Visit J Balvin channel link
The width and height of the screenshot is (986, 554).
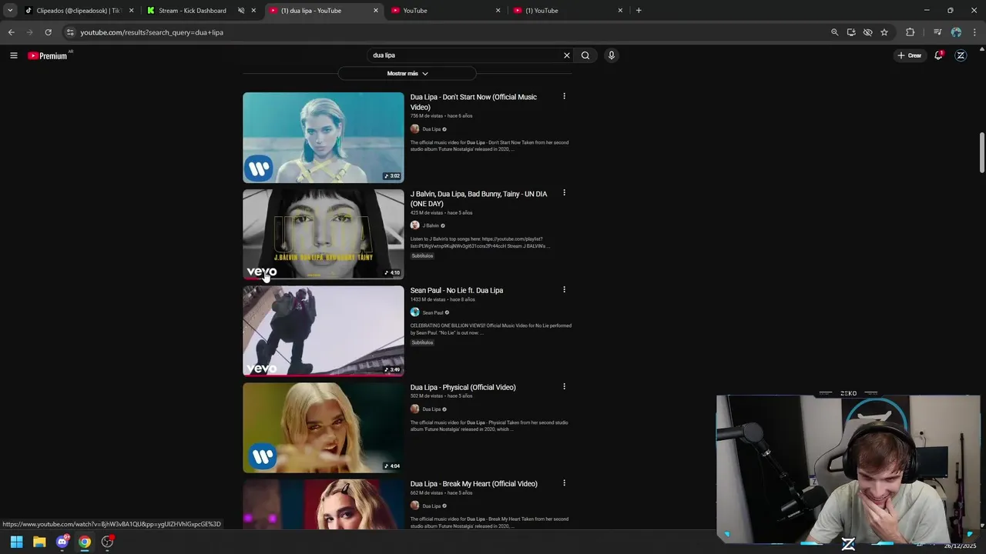(x=431, y=225)
